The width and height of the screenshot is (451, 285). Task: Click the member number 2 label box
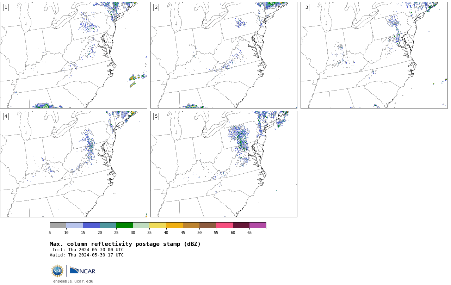[x=156, y=7]
